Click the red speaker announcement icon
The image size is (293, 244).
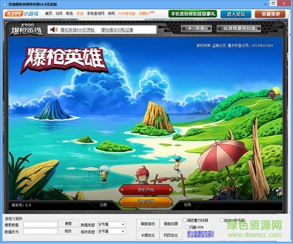[54, 29]
